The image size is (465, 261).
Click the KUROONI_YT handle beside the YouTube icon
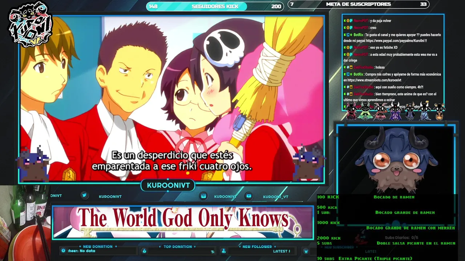tap(276, 196)
